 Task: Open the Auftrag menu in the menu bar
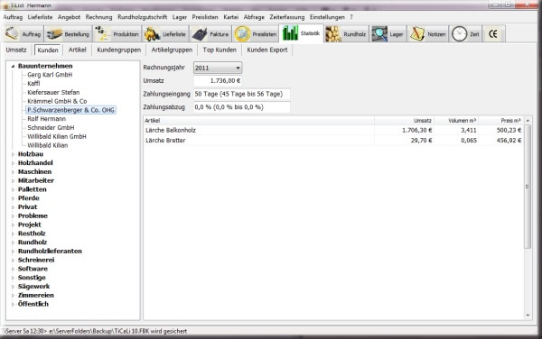(x=13, y=17)
